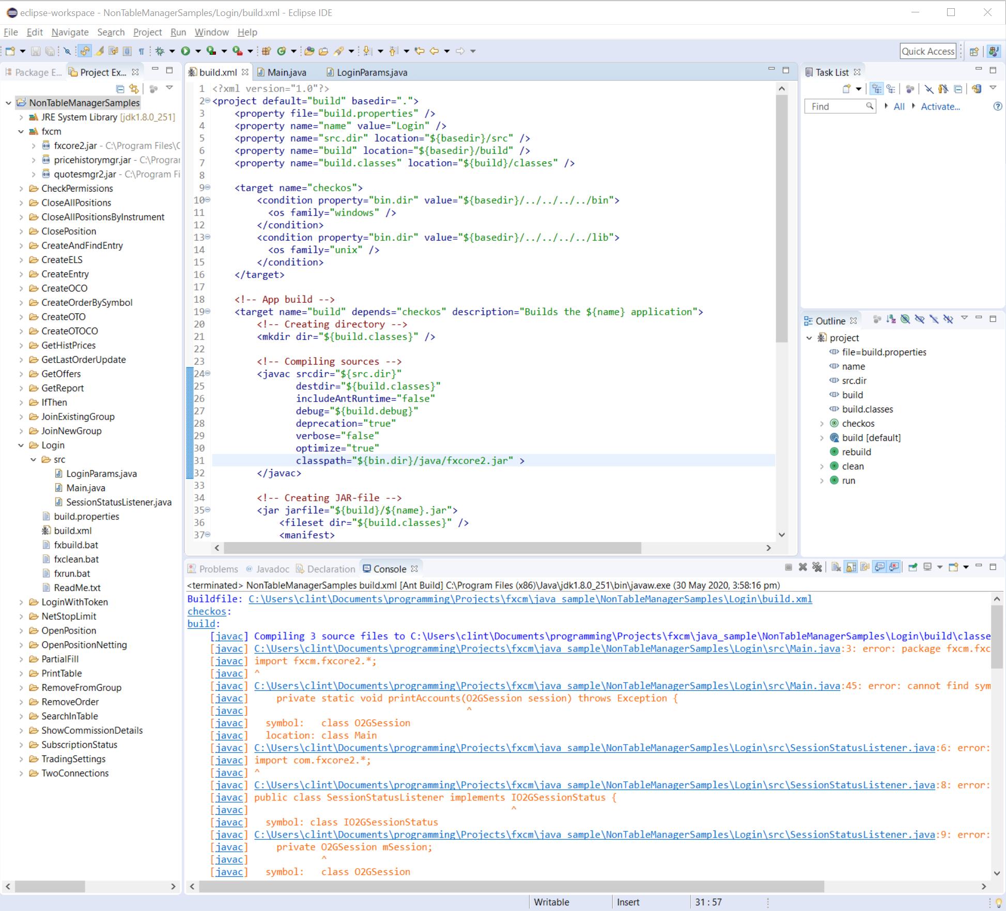Click the Debug bug icon in toolbar
This screenshot has width=1006, height=911.
(160, 51)
